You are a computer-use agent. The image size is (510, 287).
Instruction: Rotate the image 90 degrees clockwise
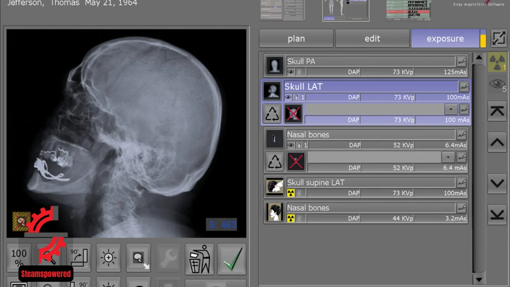[79, 258]
